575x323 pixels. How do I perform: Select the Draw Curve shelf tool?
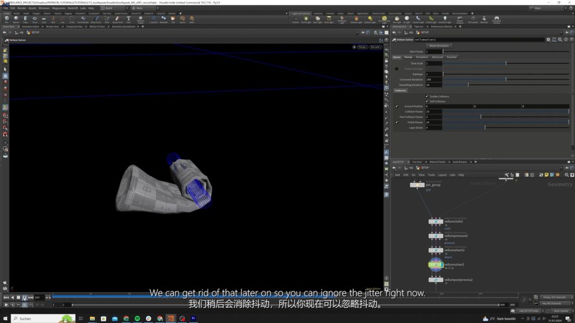coord(95,19)
